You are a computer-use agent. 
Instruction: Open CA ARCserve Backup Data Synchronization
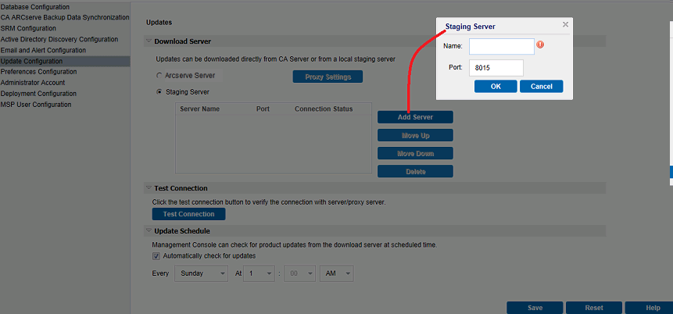(65, 17)
